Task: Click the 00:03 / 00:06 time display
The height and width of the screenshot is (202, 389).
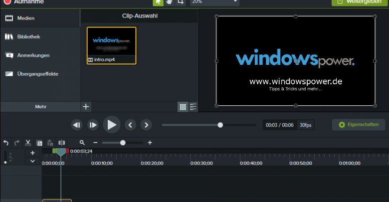Action: 280,125
